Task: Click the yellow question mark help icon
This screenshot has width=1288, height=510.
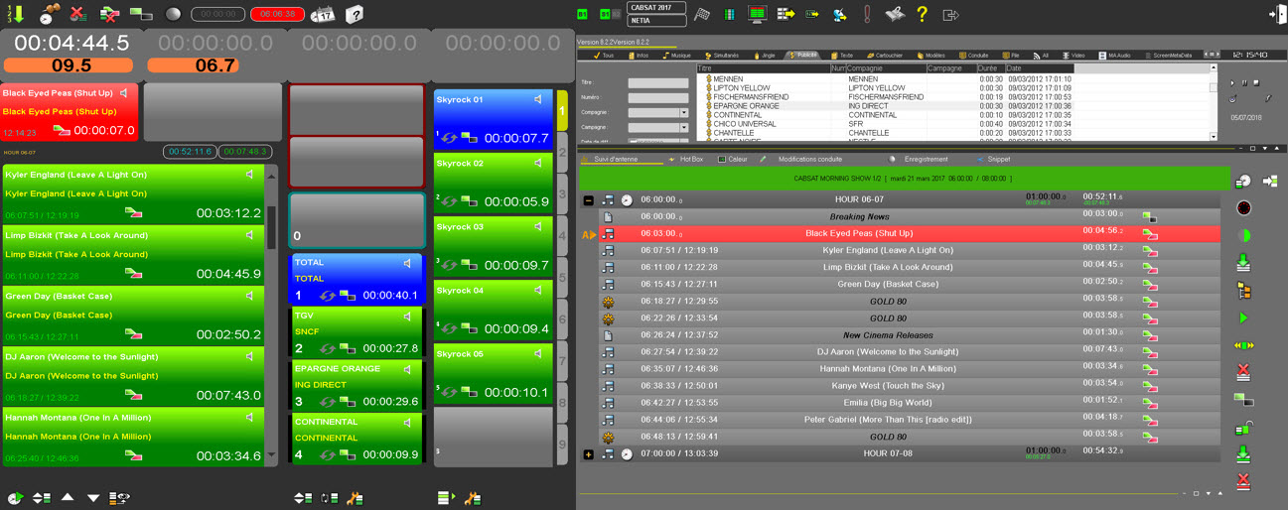Action: 922,14
